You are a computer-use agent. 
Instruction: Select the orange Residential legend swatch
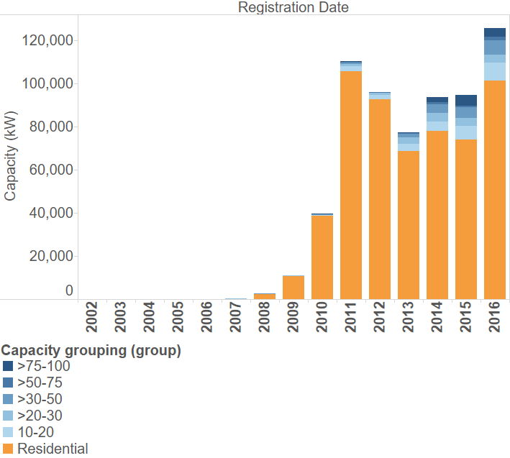8,449
